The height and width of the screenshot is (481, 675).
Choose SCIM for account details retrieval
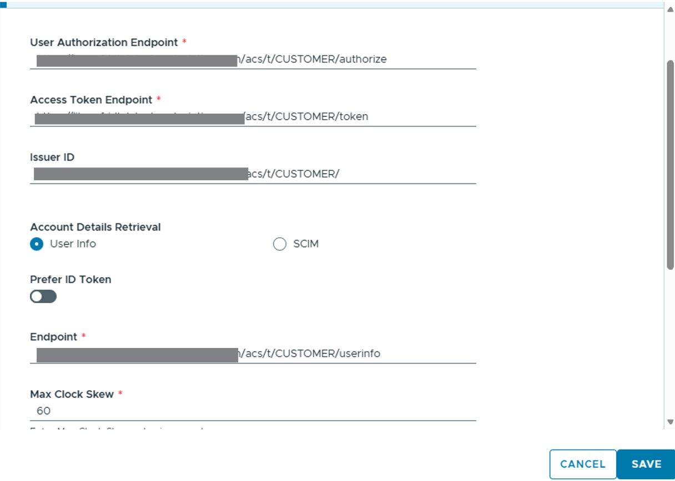(280, 244)
